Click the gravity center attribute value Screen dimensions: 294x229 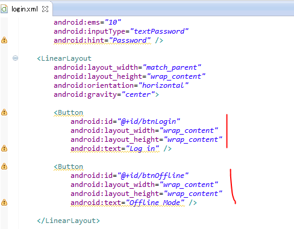coord(139,94)
